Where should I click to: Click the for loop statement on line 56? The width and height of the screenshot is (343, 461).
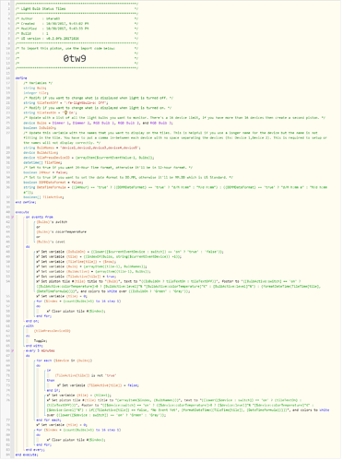tap(78, 301)
